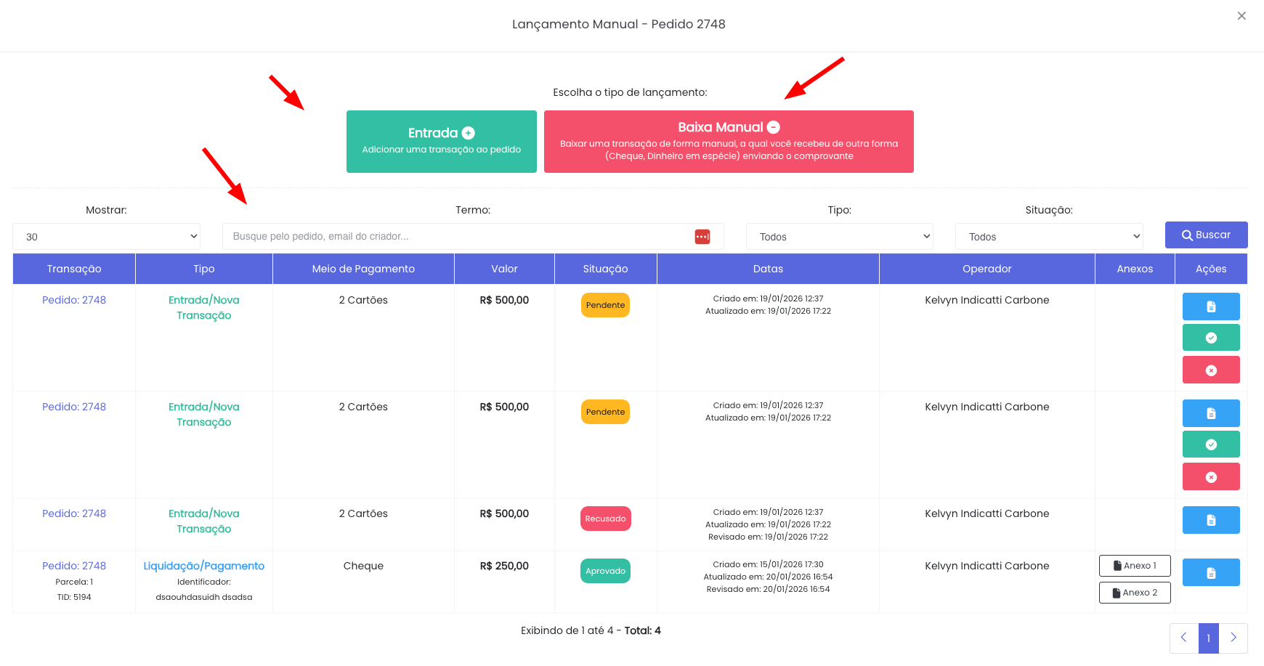Image resolution: width=1264 pixels, height=666 pixels.
Task: Approve the second pending transaction
Action: [1210, 444]
